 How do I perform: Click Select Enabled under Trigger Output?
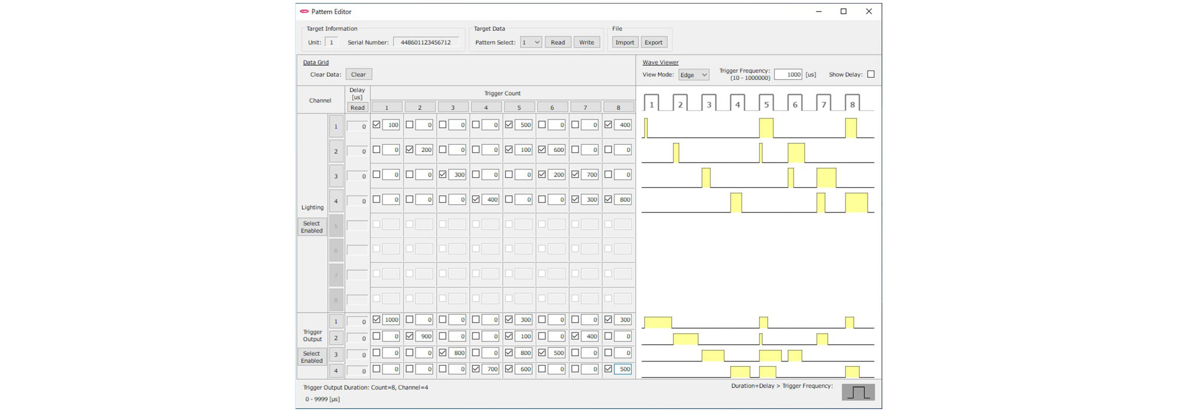[x=312, y=357]
